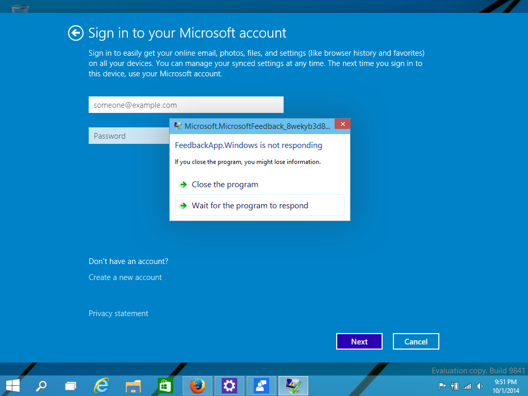Open network signal tray icon
The image size is (528, 396).
pyautogui.click(x=467, y=386)
